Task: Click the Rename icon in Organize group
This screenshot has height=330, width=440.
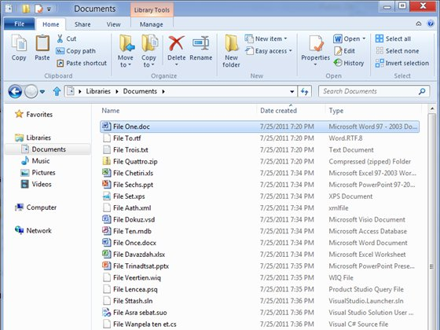Action: click(200, 43)
